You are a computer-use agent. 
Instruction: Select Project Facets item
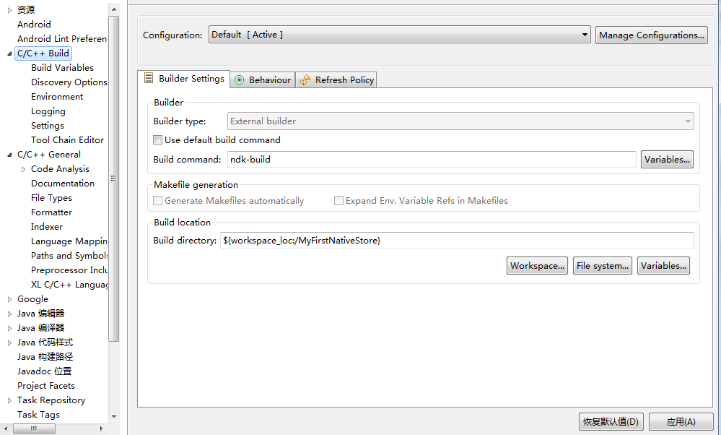pyautogui.click(x=46, y=386)
